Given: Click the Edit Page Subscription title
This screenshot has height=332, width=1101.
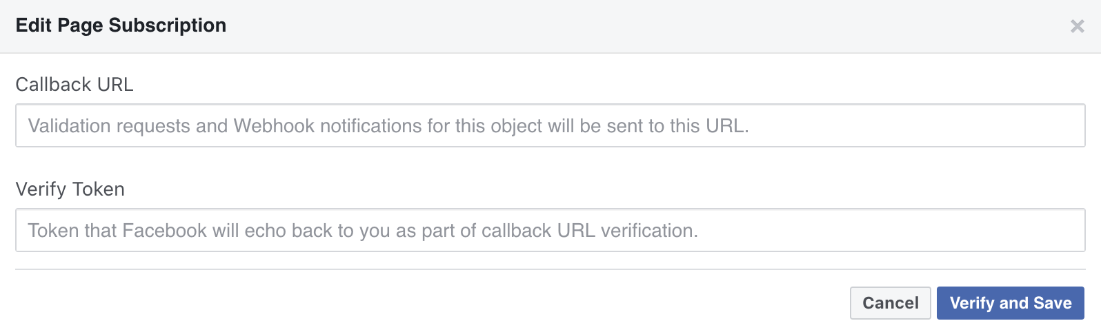Looking at the screenshot, I should coord(121,25).
